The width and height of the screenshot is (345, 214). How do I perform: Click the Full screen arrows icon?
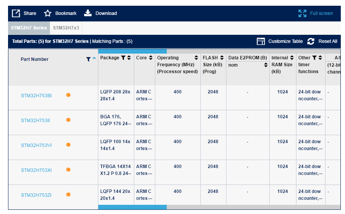coord(302,13)
